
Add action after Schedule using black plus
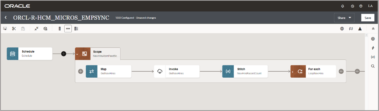(64, 54)
